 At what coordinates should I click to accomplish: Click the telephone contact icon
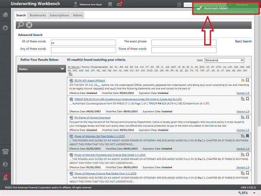tap(5, 151)
